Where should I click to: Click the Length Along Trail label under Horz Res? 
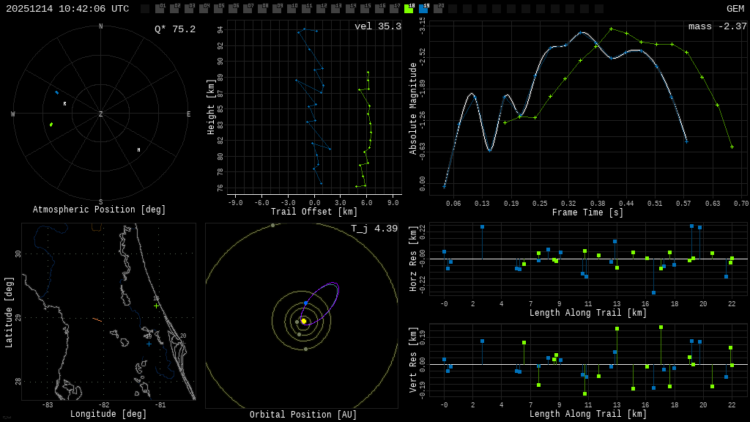coord(588,313)
